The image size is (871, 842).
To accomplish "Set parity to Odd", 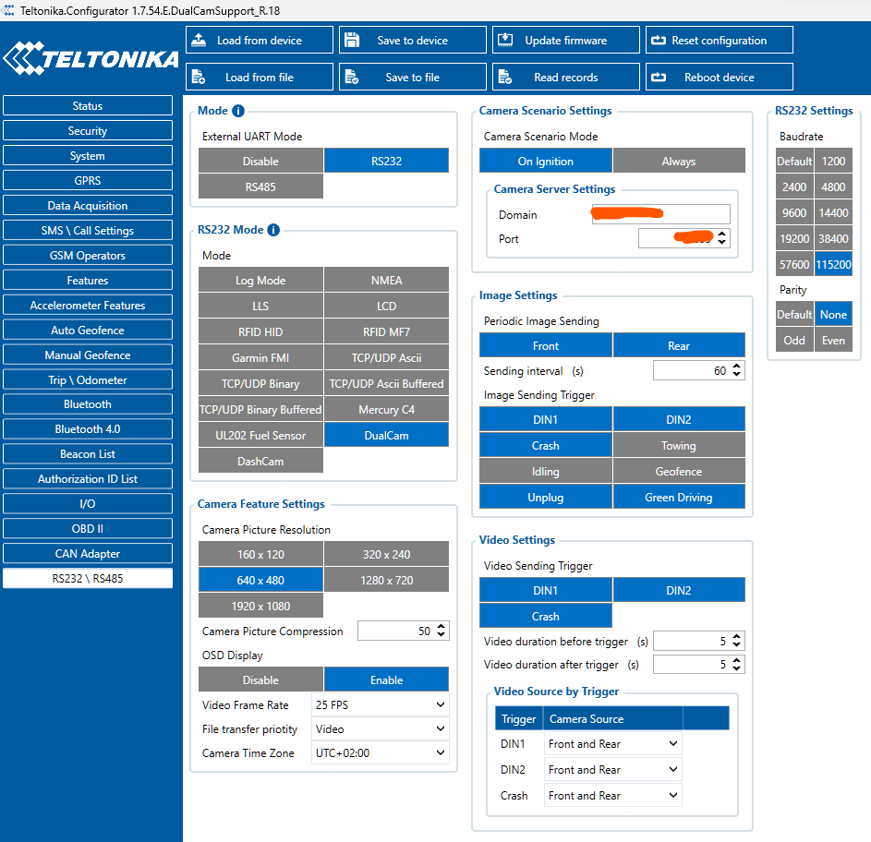I will tap(794, 341).
